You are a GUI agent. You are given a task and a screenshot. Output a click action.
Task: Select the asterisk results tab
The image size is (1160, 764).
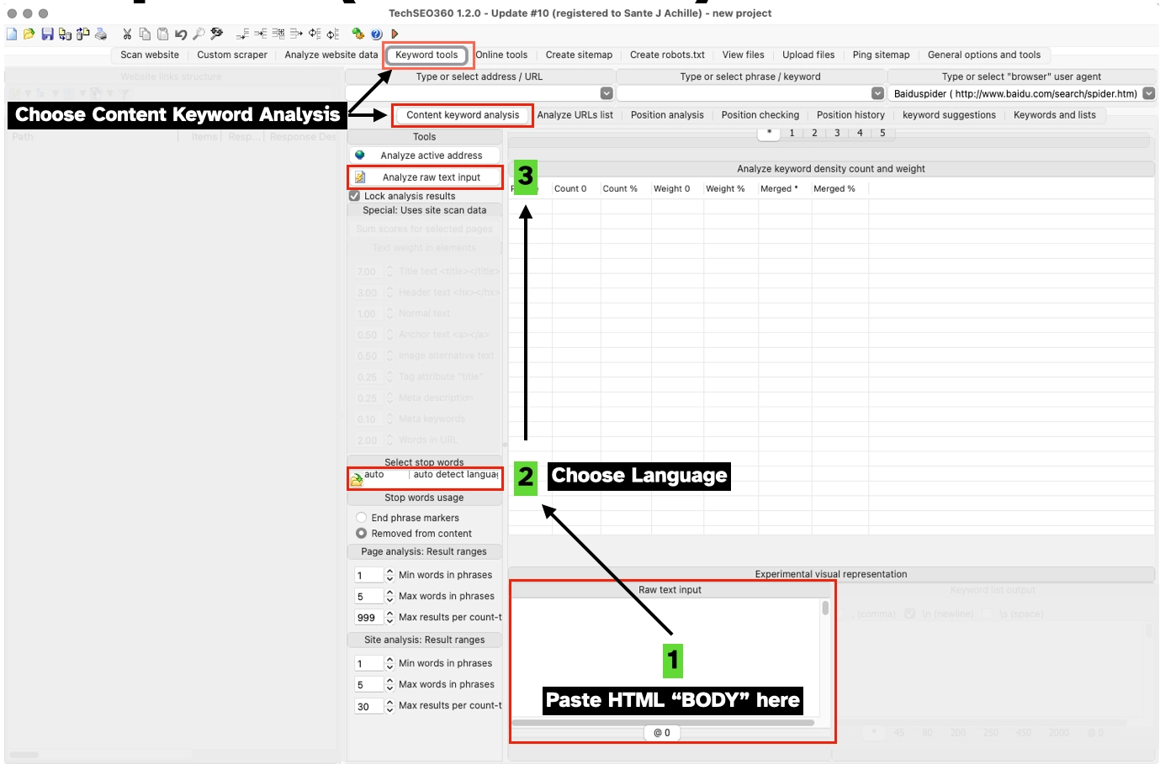[769, 133]
